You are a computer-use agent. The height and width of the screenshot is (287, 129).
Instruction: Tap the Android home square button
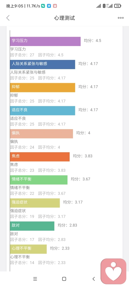point(64,279)
